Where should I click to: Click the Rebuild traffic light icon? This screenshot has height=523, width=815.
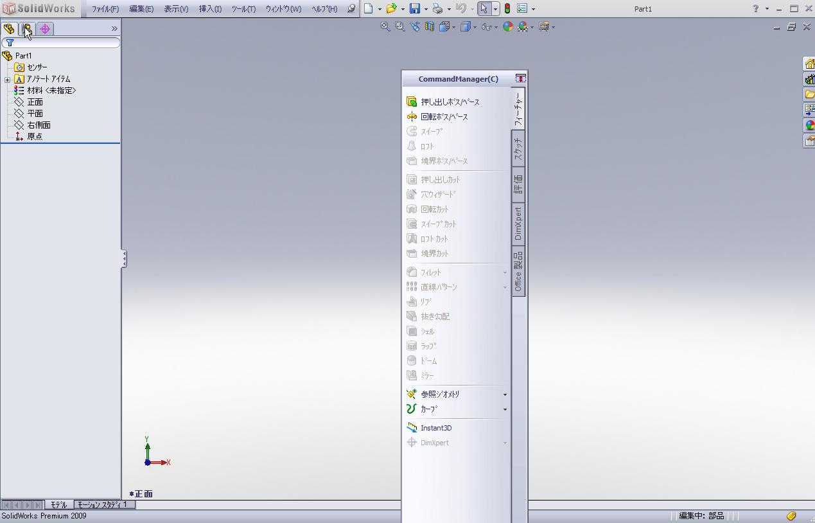coord(507,9)
